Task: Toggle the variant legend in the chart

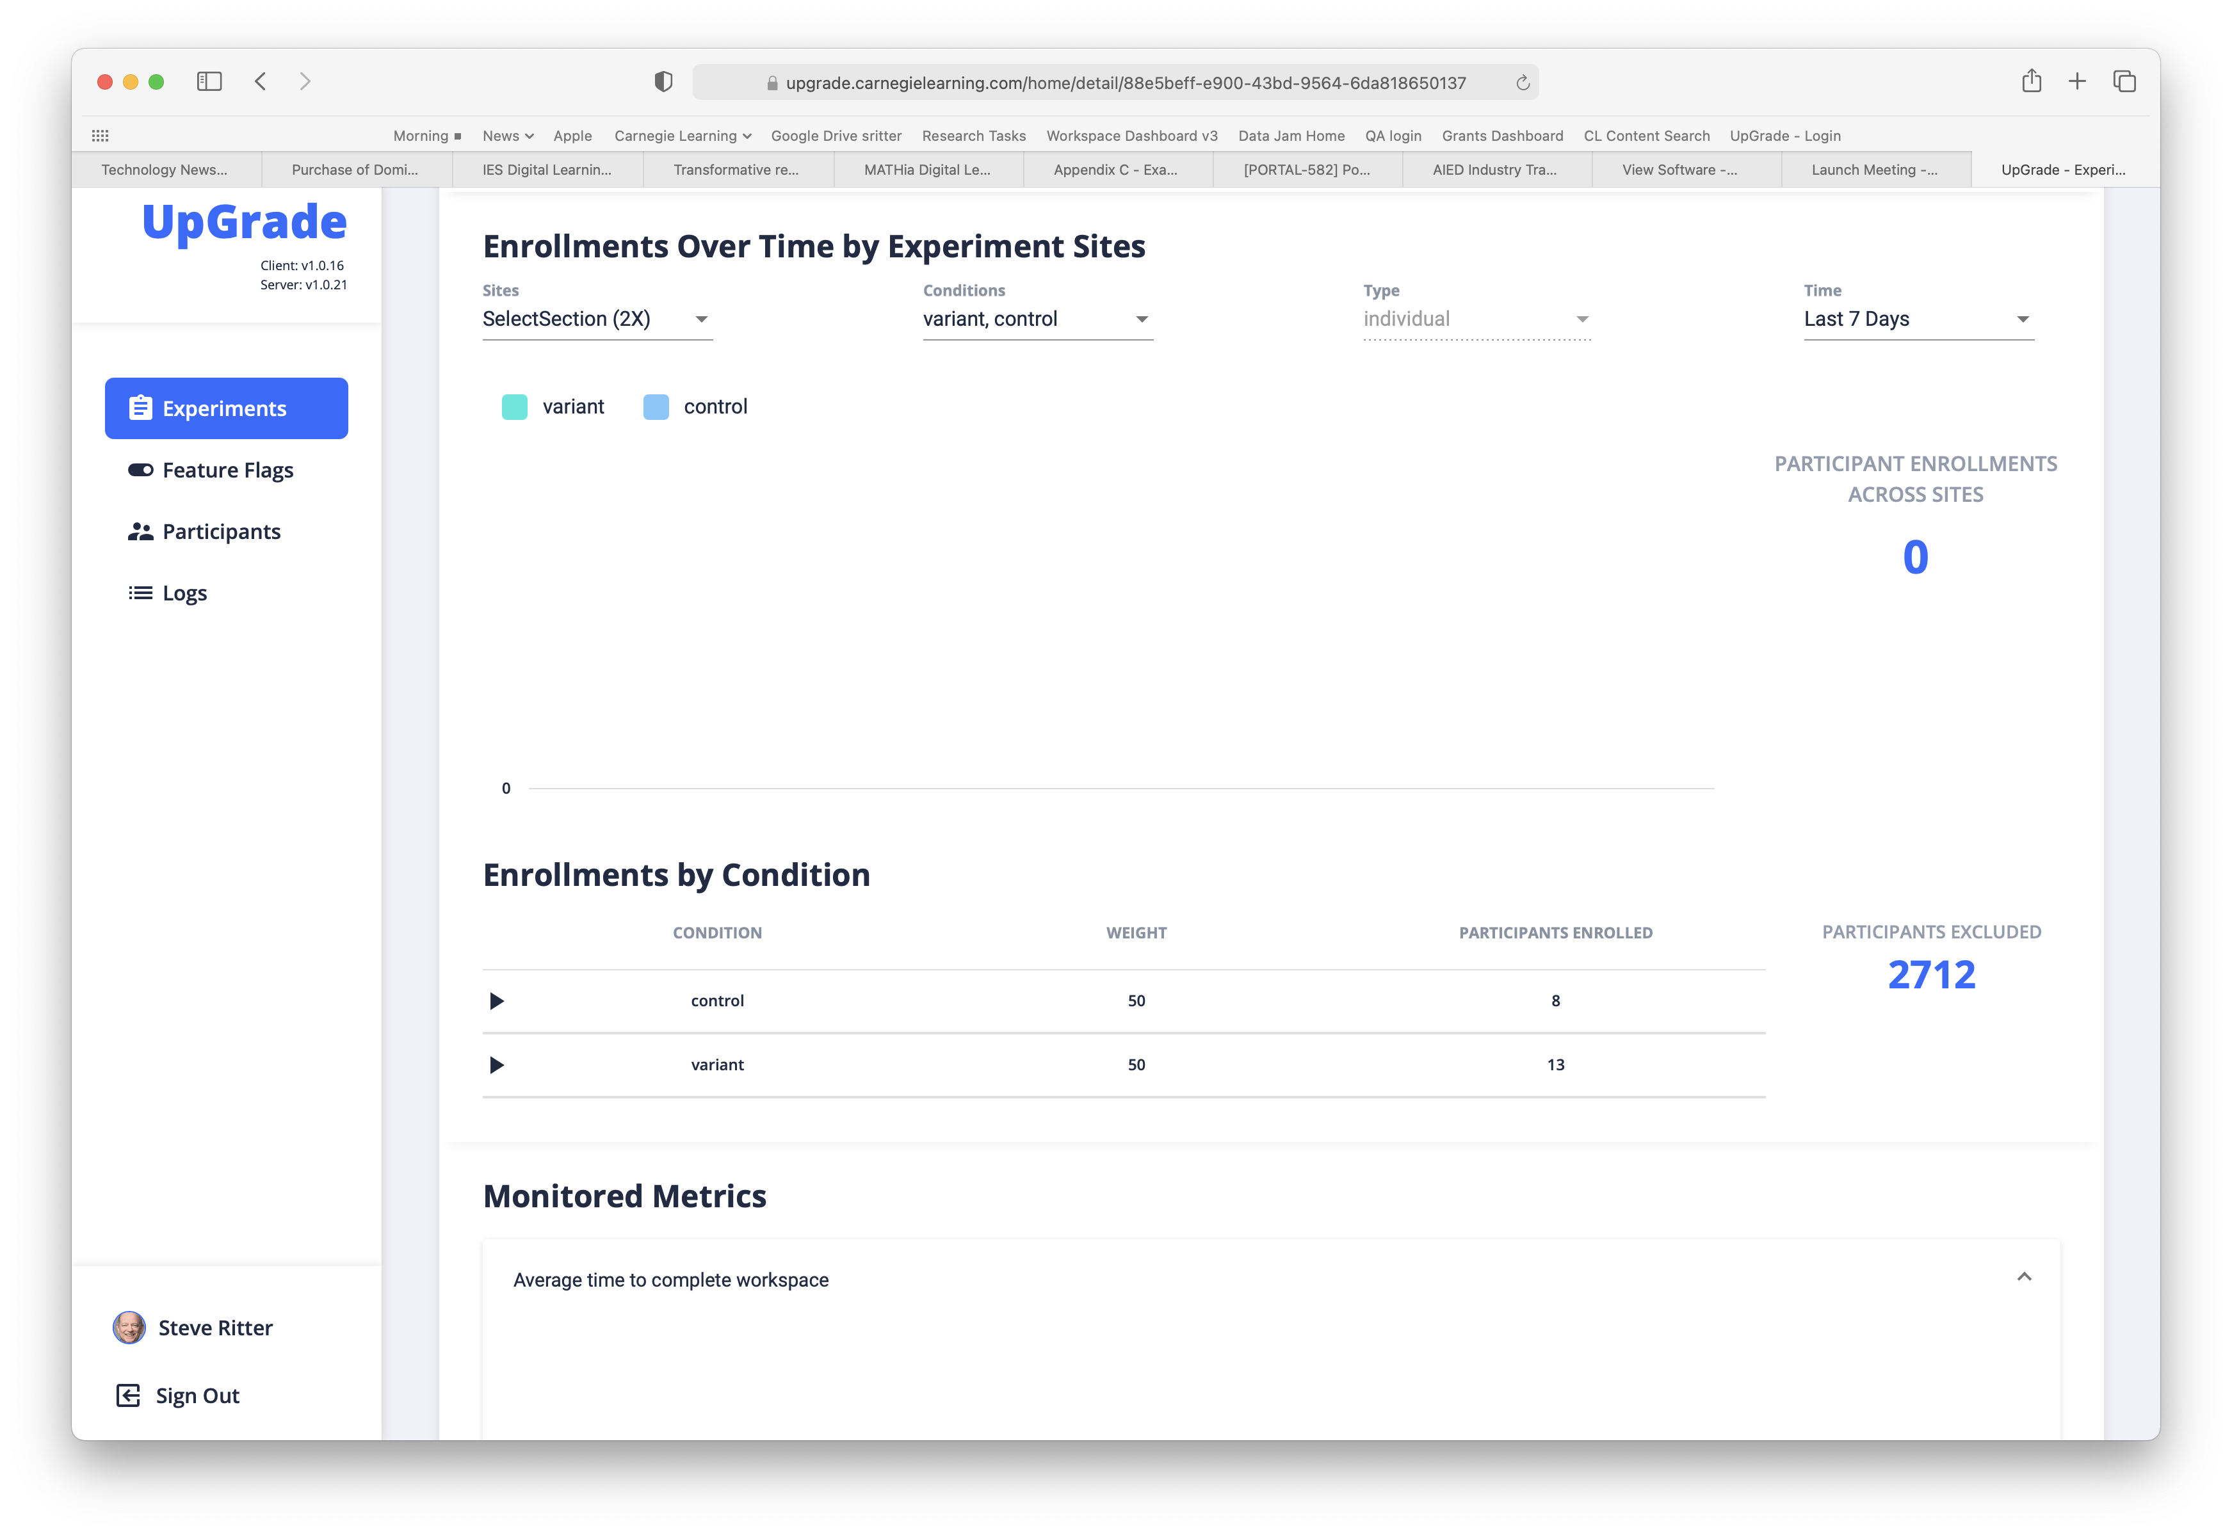Action: 572,406
